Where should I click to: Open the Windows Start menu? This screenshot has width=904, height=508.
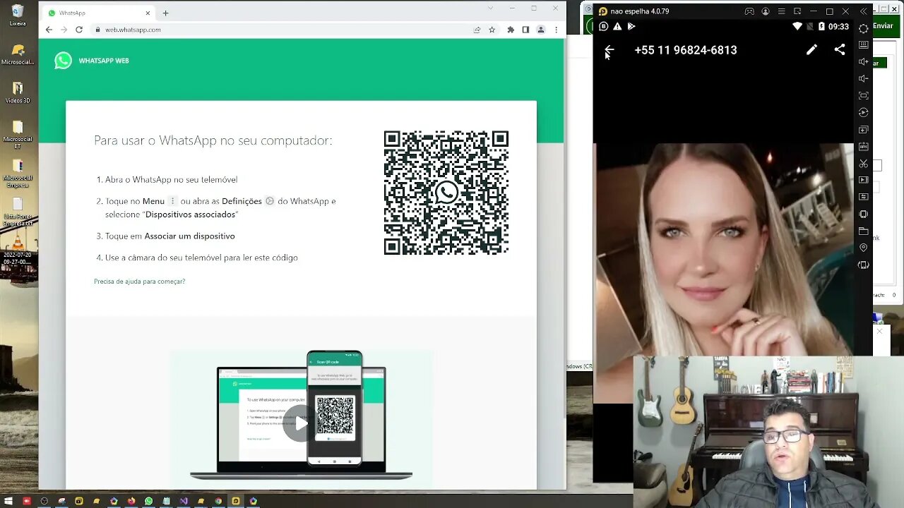[9, 501]
